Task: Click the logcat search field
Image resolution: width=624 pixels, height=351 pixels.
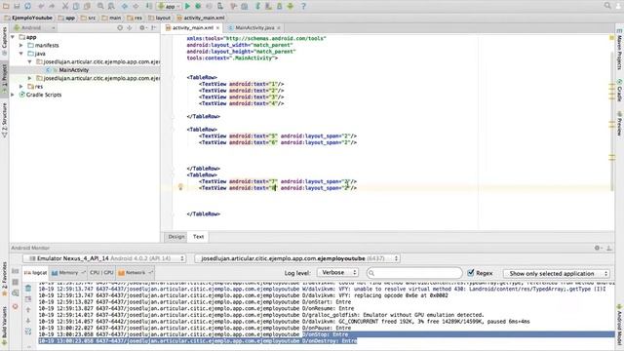Action: 414,273
